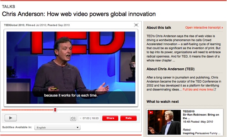Click the 07:03 | 18:53 time display
227x137 pixels.
(x=90, y=118)
